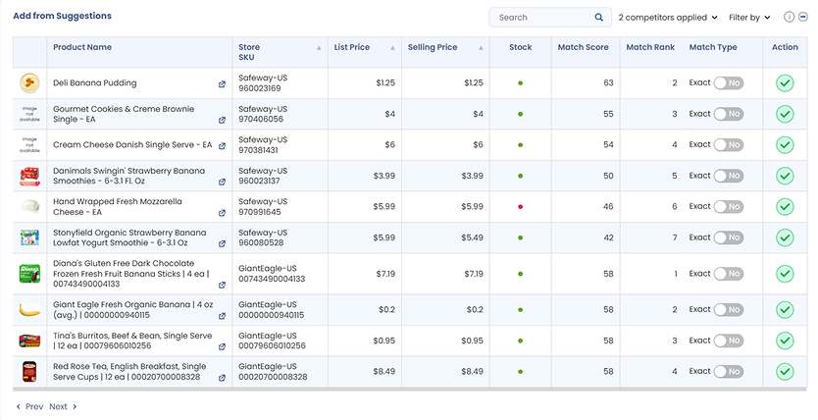Click the search magnifier icon
Viewport: 818px width, 420px height.
pos(599,18)
